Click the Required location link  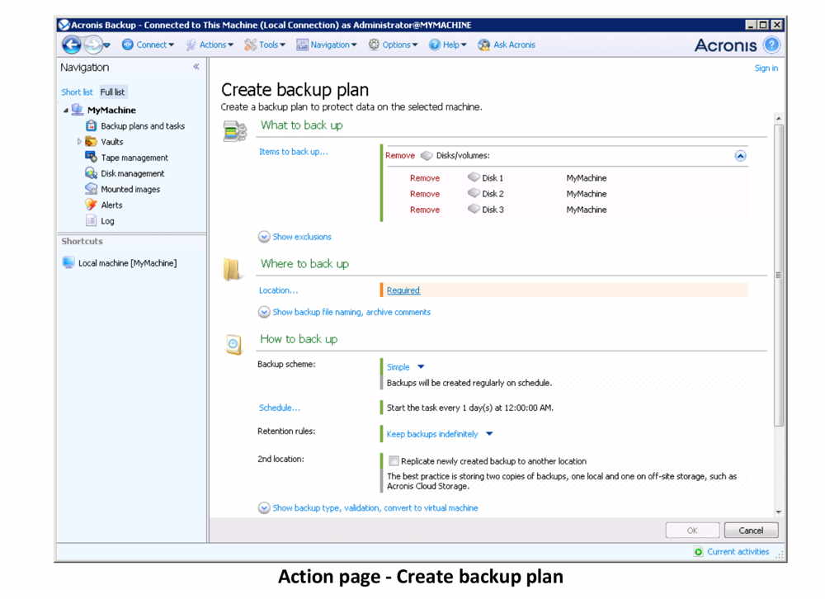[403, 290]
